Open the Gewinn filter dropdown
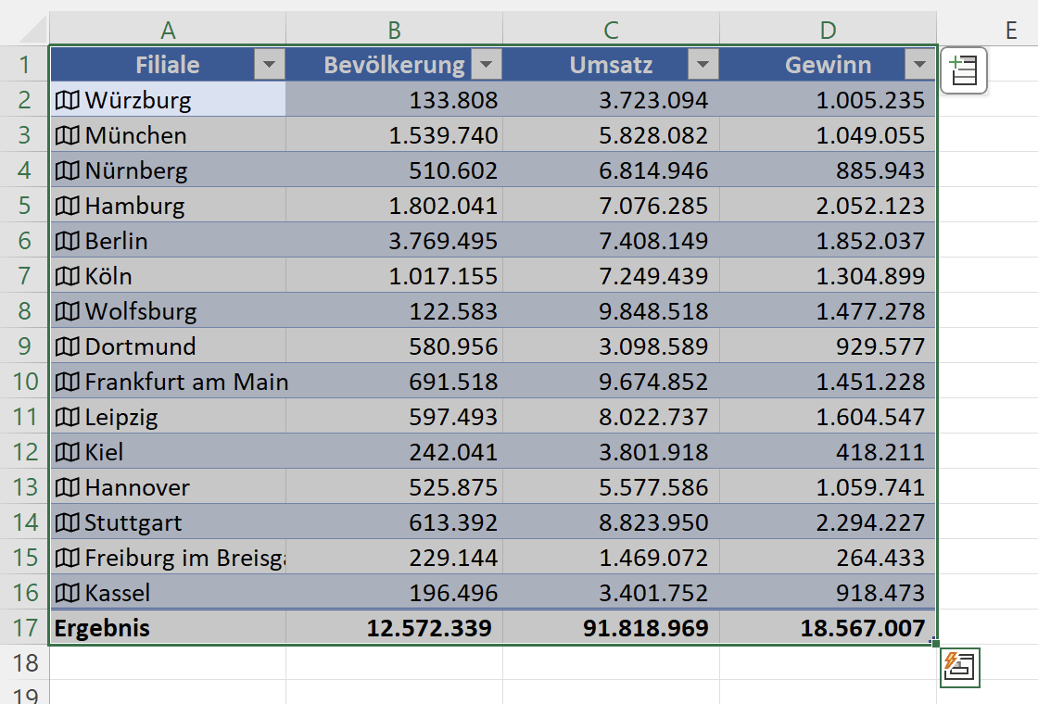 919,64
